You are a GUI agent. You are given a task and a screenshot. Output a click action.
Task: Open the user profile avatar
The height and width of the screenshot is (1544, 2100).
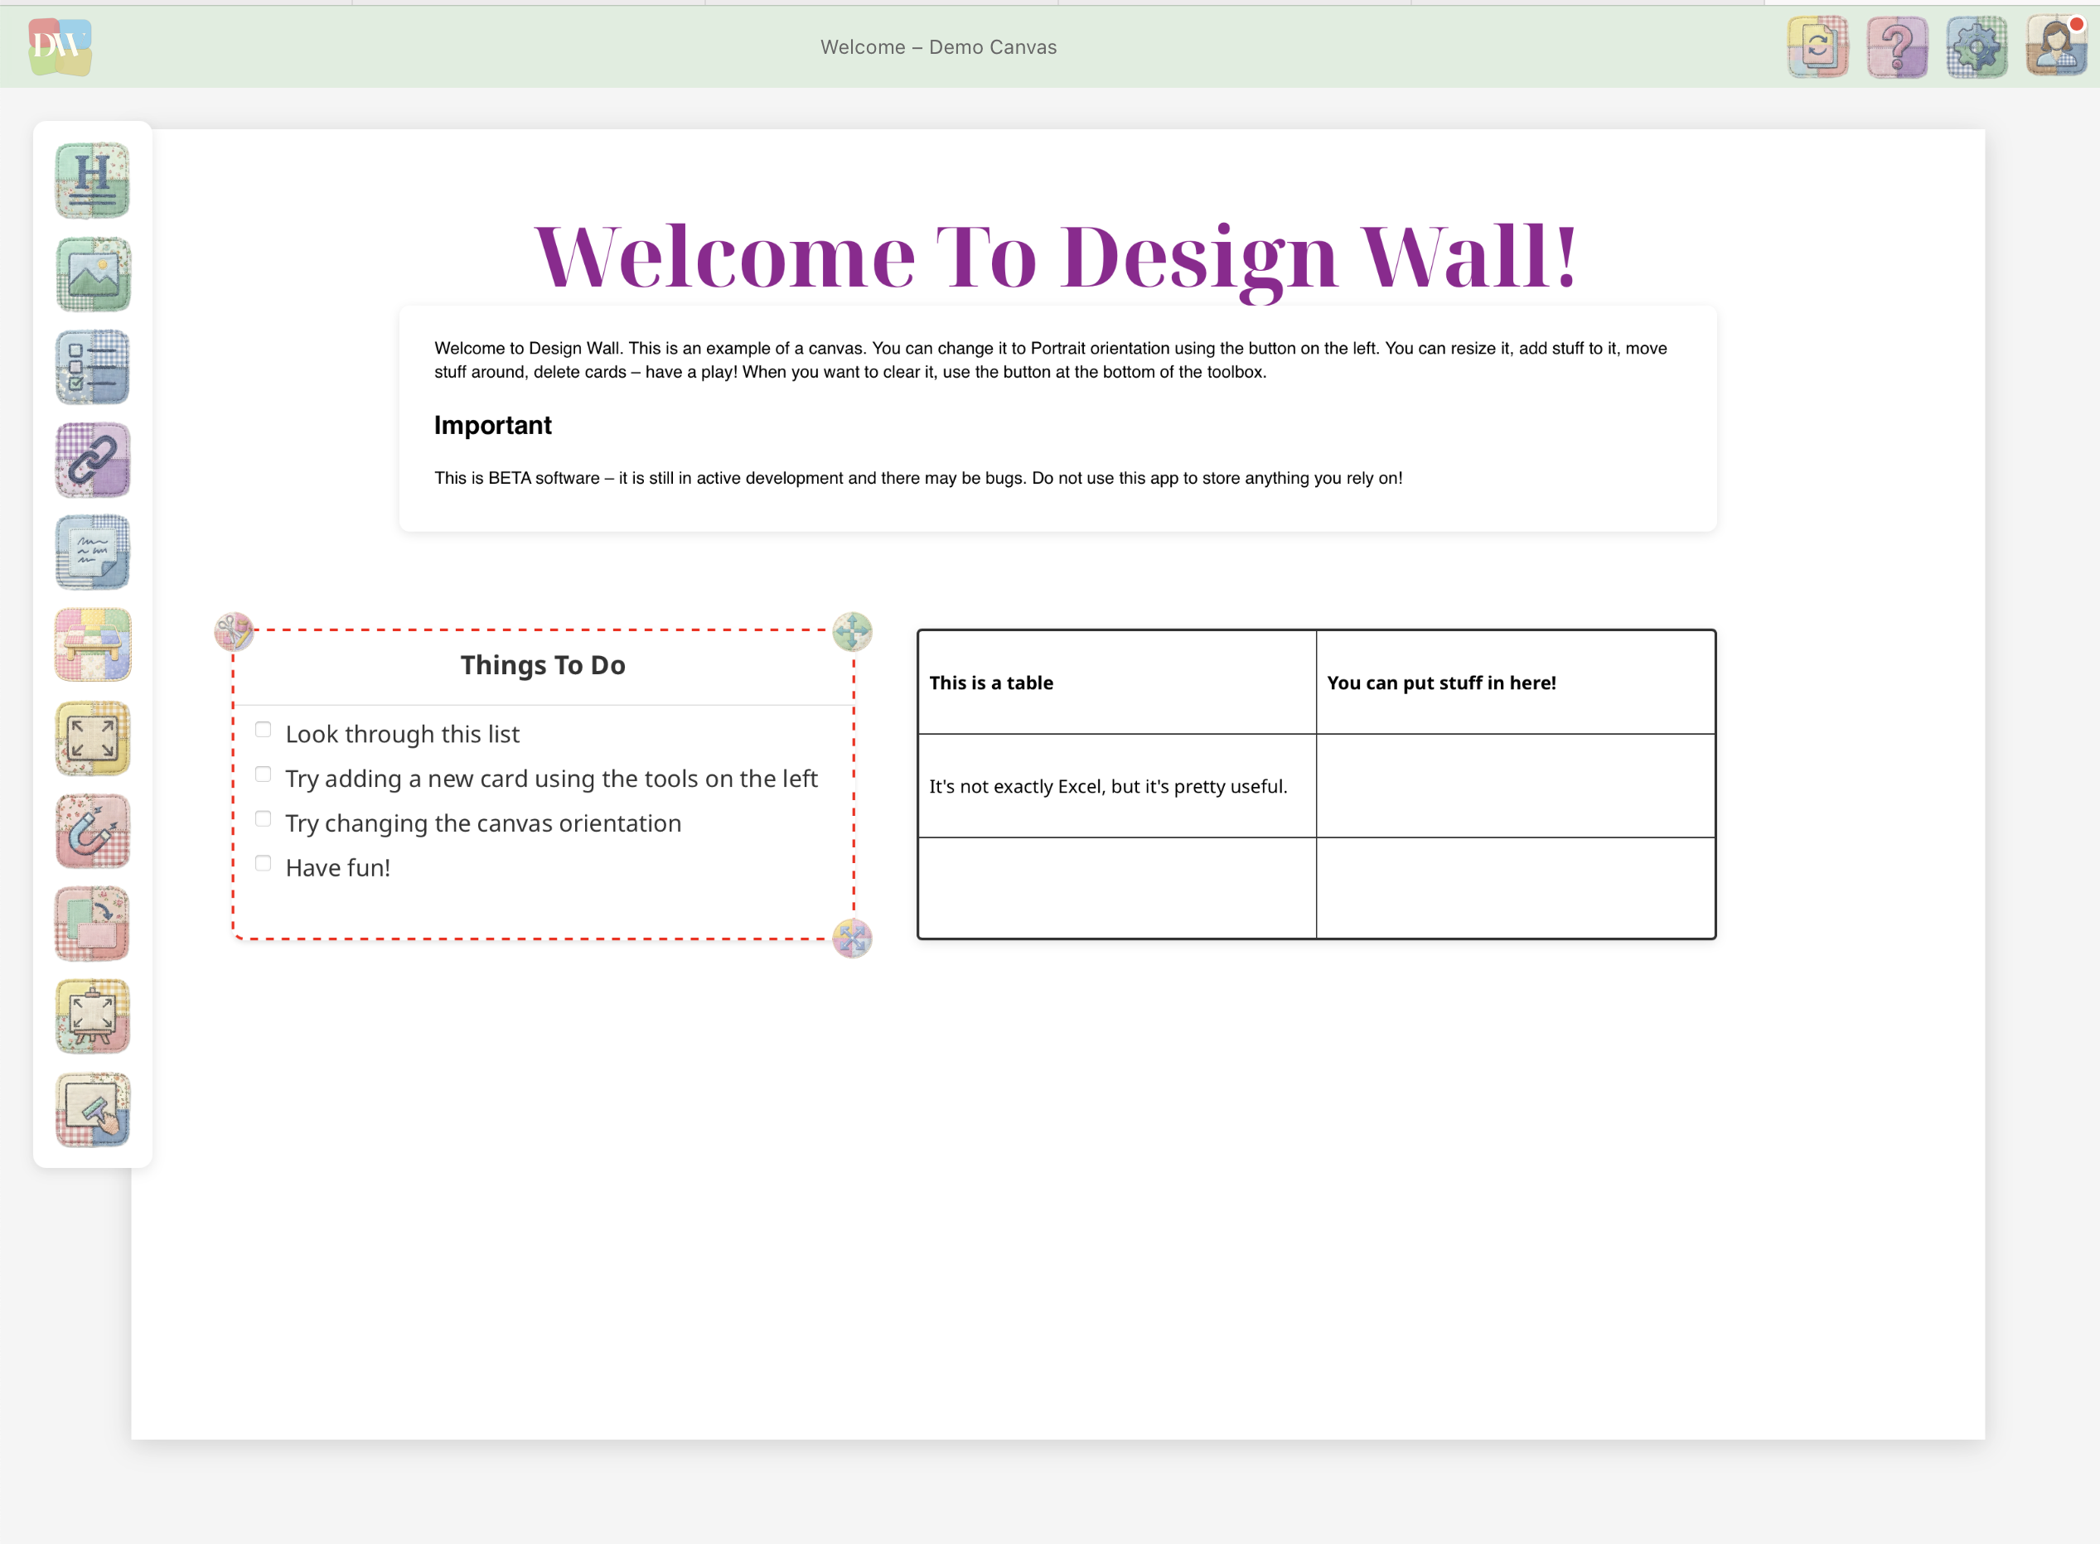coord(2054,46)
